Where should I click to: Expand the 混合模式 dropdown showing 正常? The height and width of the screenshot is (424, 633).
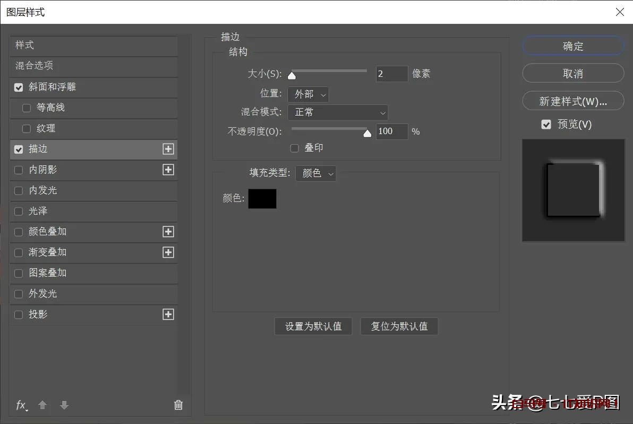(x=338, y=112)
